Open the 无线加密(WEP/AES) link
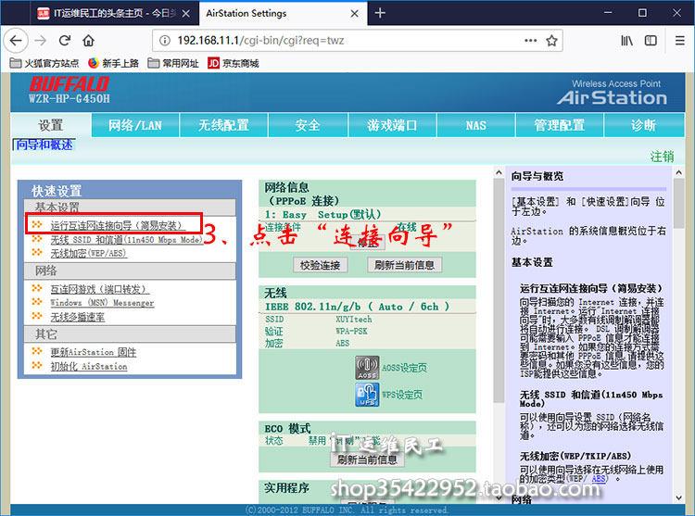This screenshot has width=695, height=516. coord(88,253)
